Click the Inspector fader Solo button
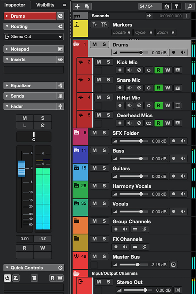Image resolution: width=196 pixels, height=294 pixels. 43,118
